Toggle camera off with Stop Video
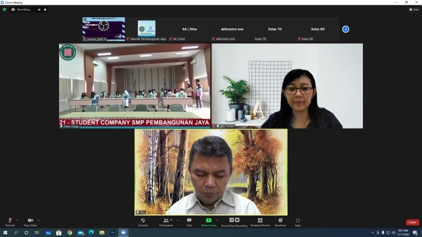The image size is (422, 237). 30,221
